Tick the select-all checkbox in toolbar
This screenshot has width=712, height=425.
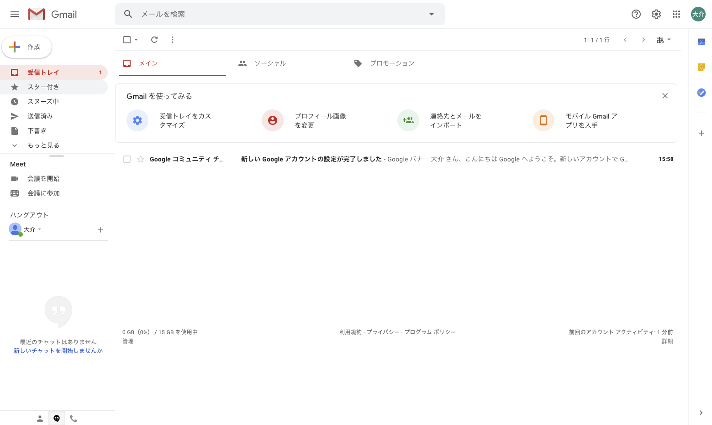[127, 40]
